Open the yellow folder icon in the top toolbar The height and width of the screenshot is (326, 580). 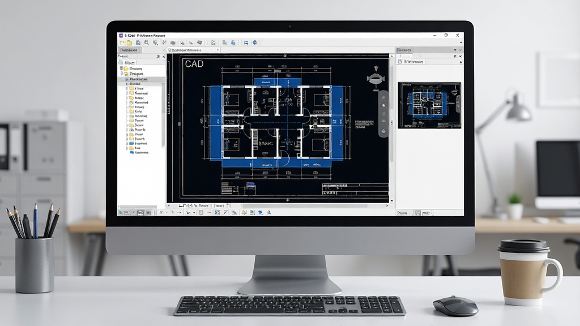[x=129, y=43]
